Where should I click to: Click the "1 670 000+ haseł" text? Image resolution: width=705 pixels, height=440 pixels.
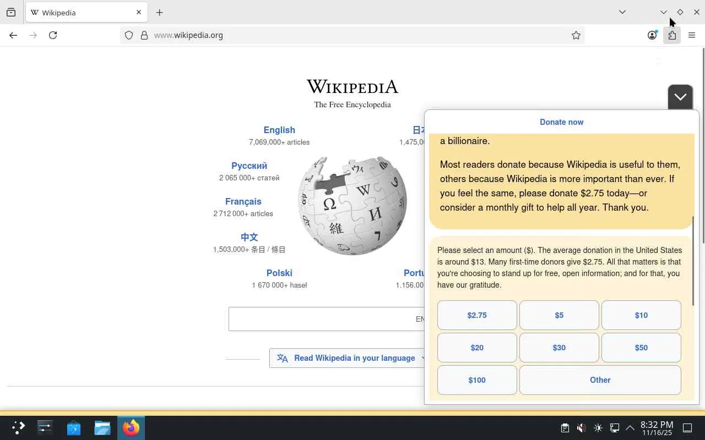pos(279,285)
